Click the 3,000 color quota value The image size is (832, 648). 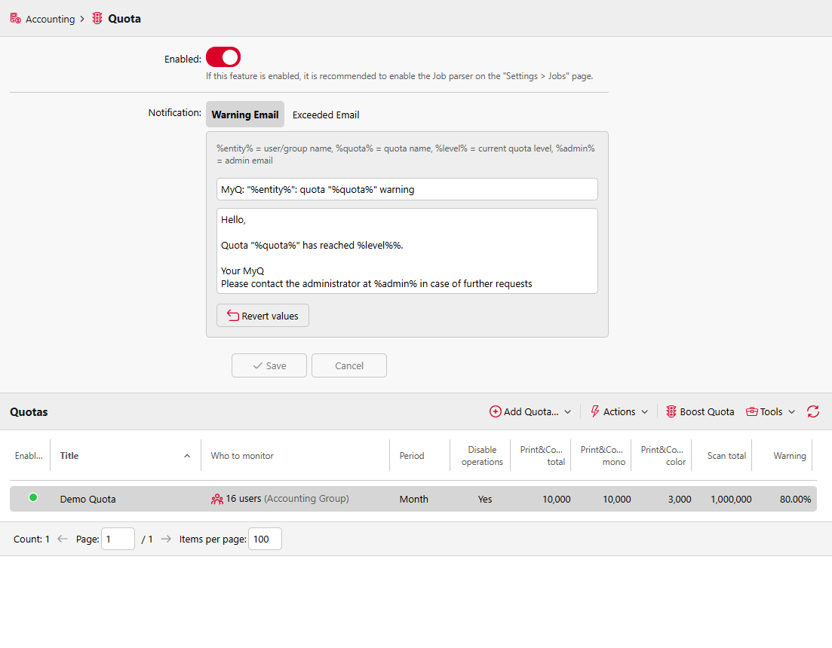(680, 499)
